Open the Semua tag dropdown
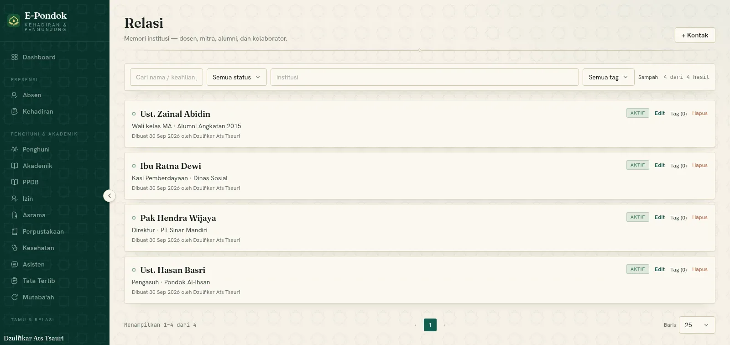Viewport: 730px width, 345px height. (608, 77)
